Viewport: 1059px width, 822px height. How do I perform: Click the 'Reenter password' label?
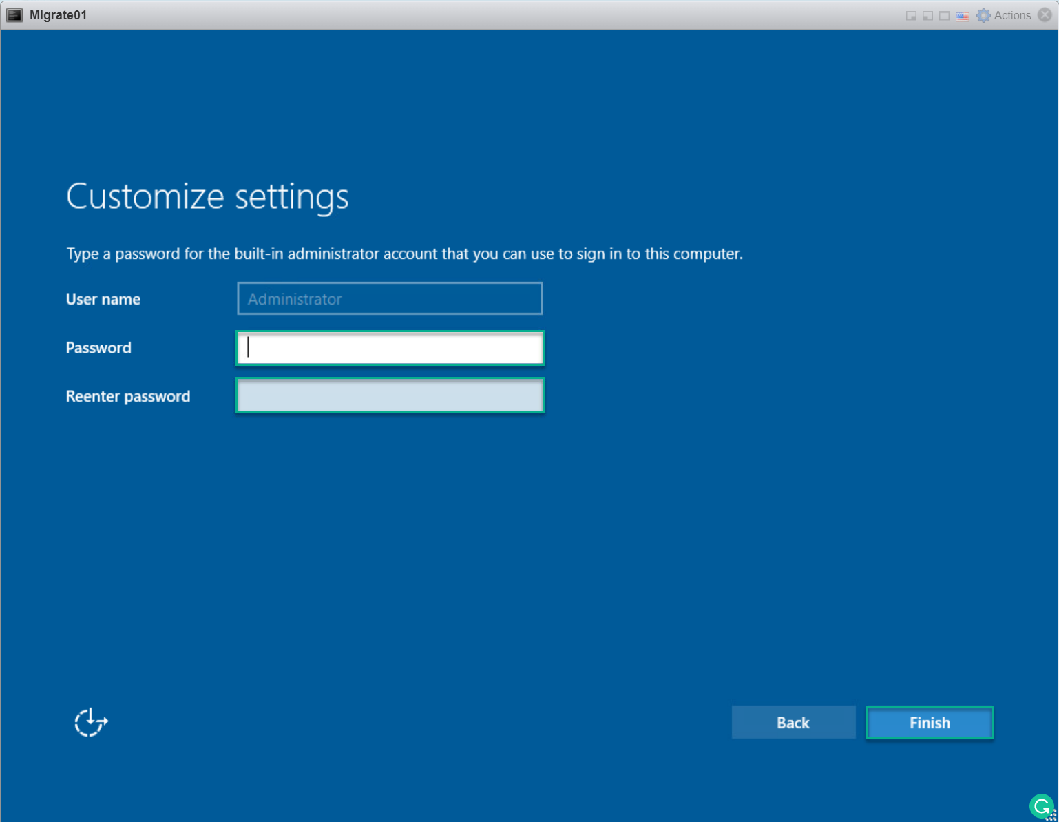click(128, 396)
